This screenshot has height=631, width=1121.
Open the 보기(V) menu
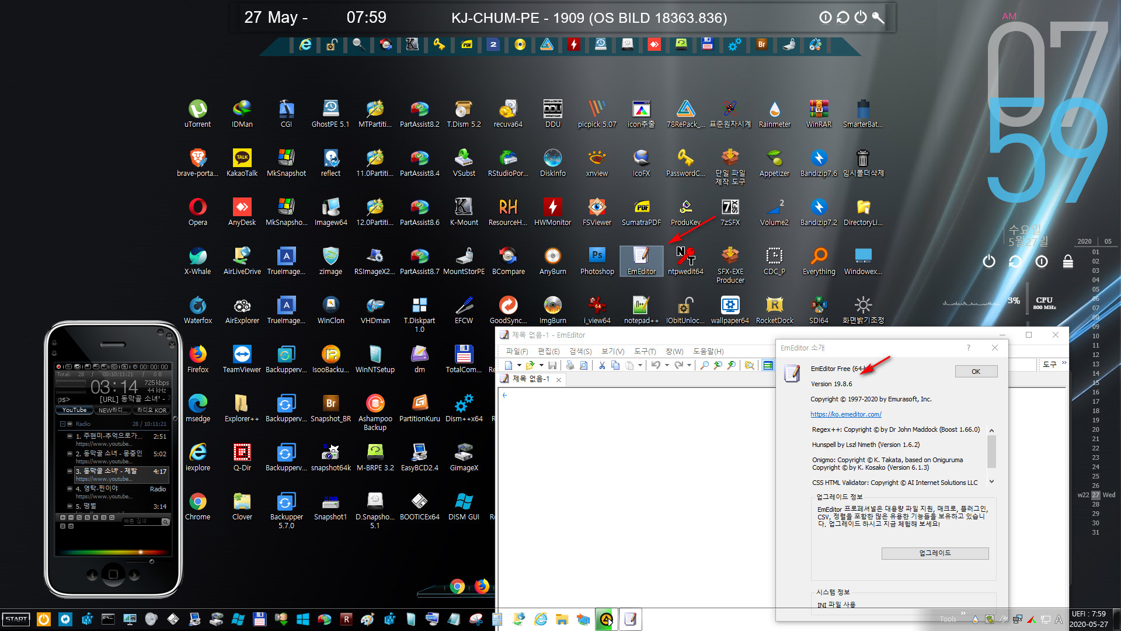pyautogui.click(x=613, y=351)
